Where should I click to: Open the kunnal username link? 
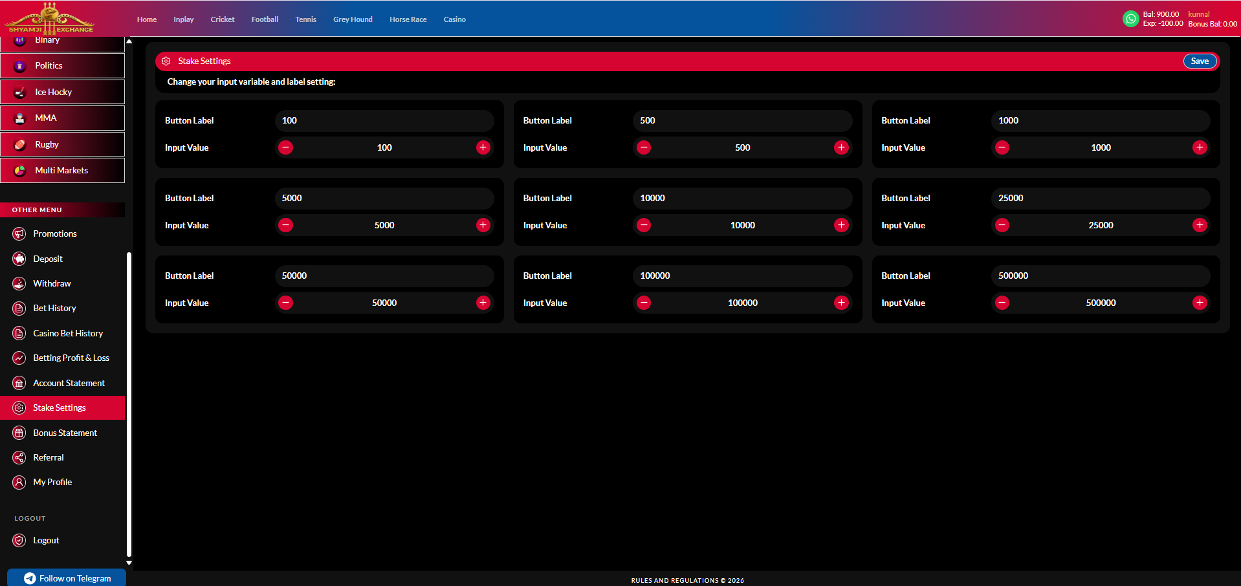[1199, 14]
